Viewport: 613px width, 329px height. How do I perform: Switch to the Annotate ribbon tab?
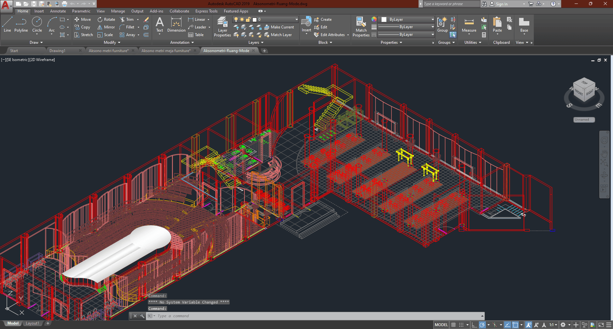tap(58, 11)
